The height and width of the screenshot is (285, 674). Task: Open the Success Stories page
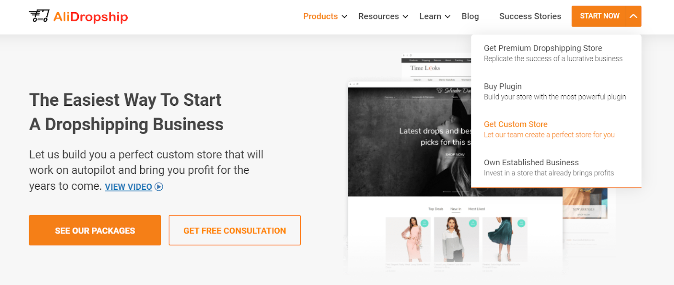pos(530,16)
